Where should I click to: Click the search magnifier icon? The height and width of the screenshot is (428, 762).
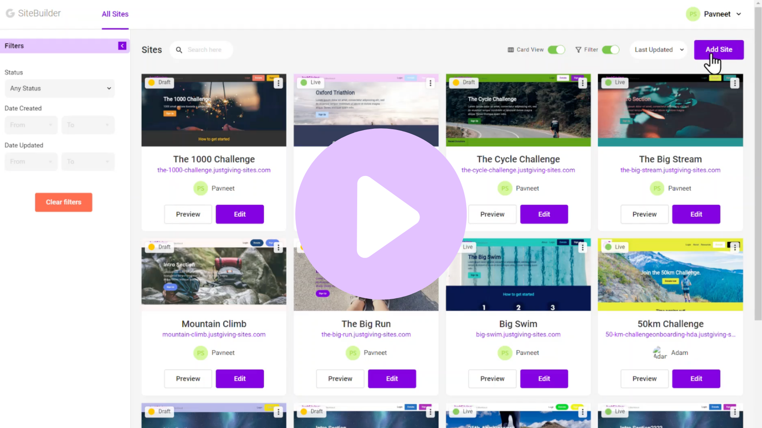[179, 50]
